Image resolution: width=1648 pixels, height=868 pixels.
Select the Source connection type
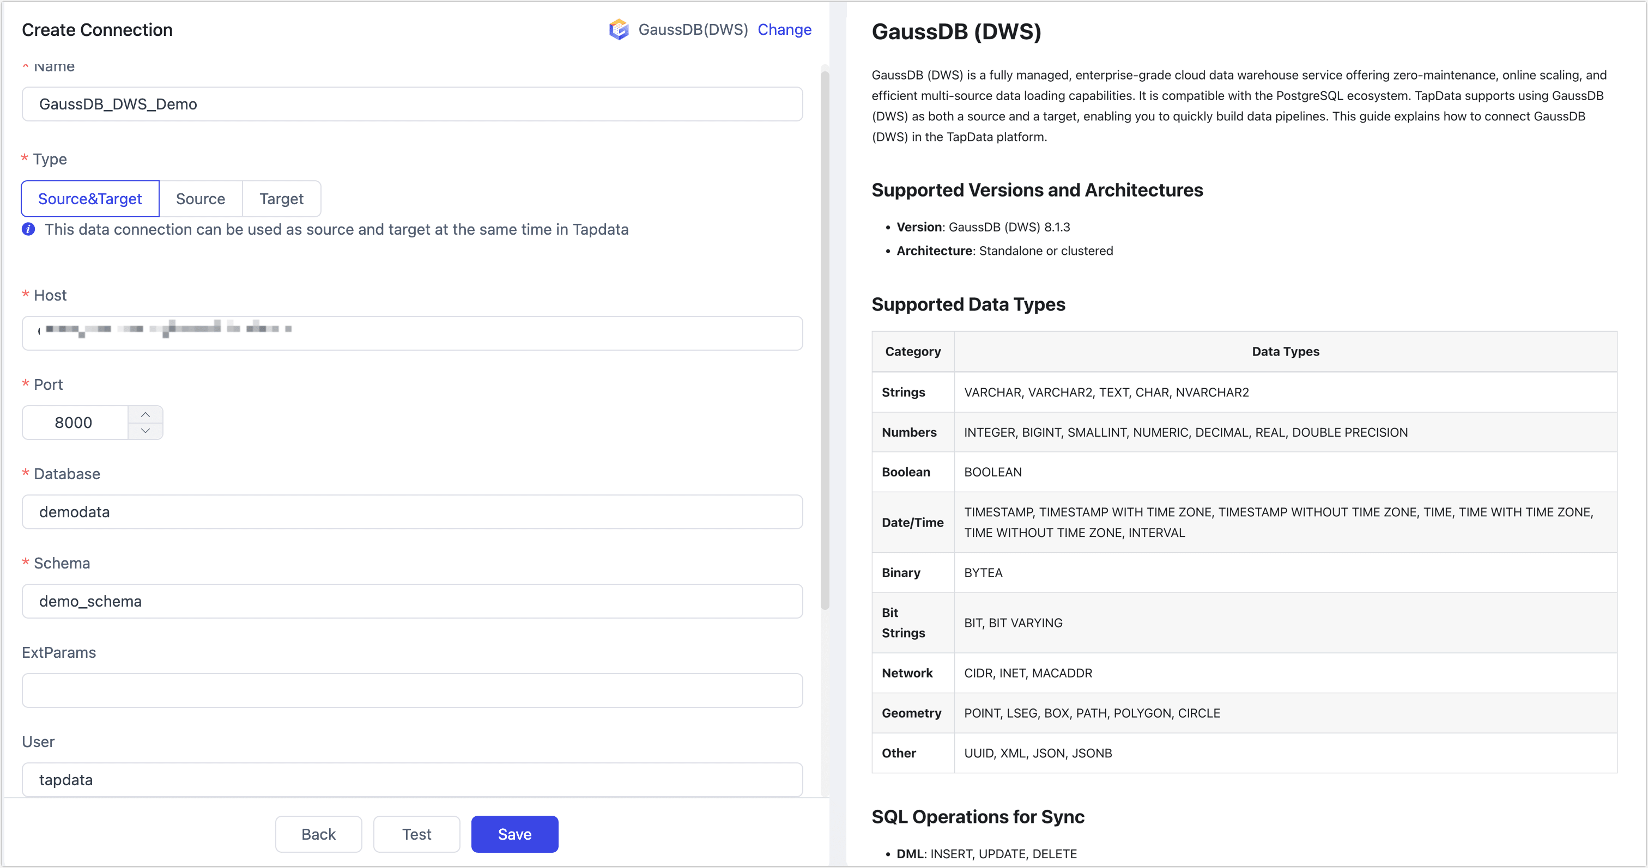tap(200, 199)
